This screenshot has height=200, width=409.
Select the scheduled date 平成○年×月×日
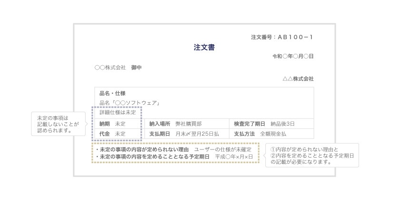click(233, 156)
